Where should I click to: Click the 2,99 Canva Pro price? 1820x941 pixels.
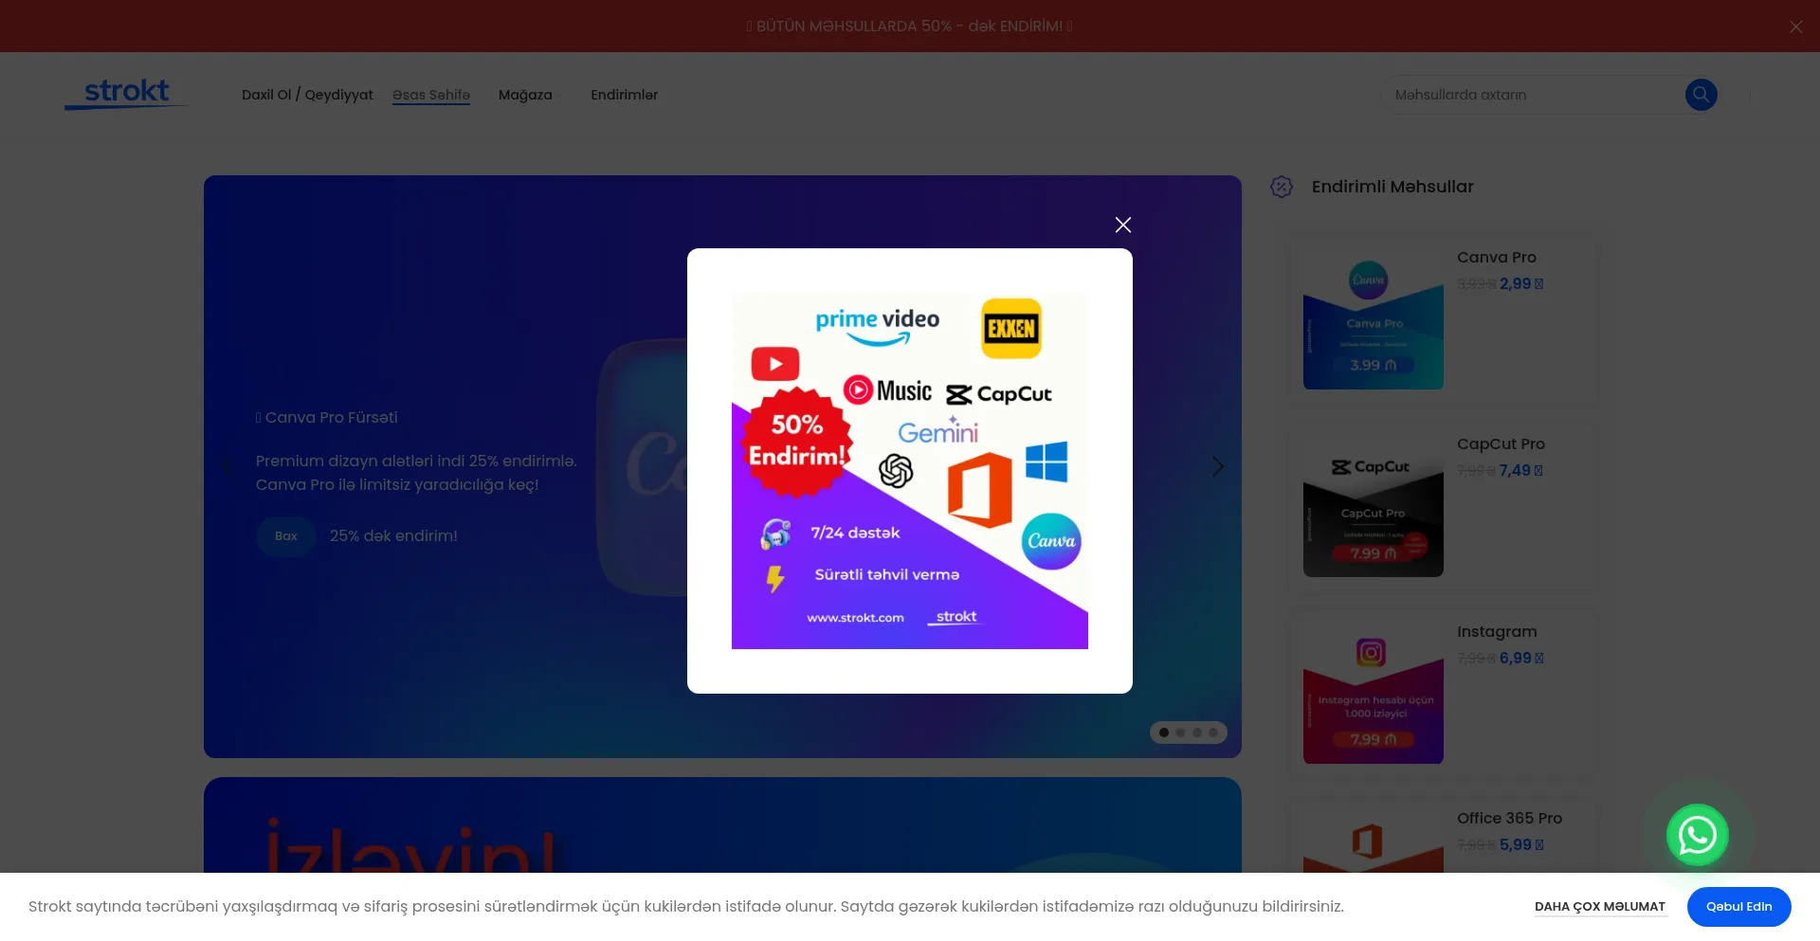[x=1520, y=284]
